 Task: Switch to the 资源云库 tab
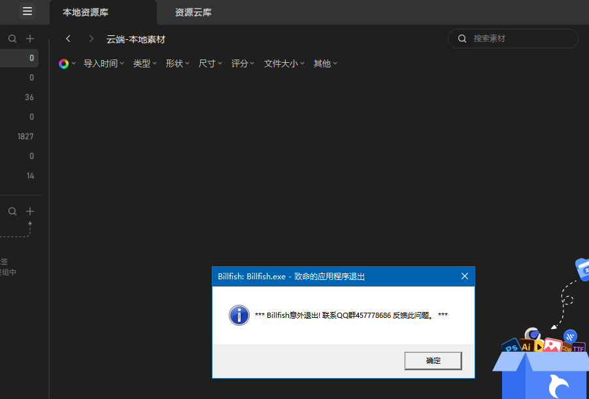pyautogui.click(x=193, y=12)
